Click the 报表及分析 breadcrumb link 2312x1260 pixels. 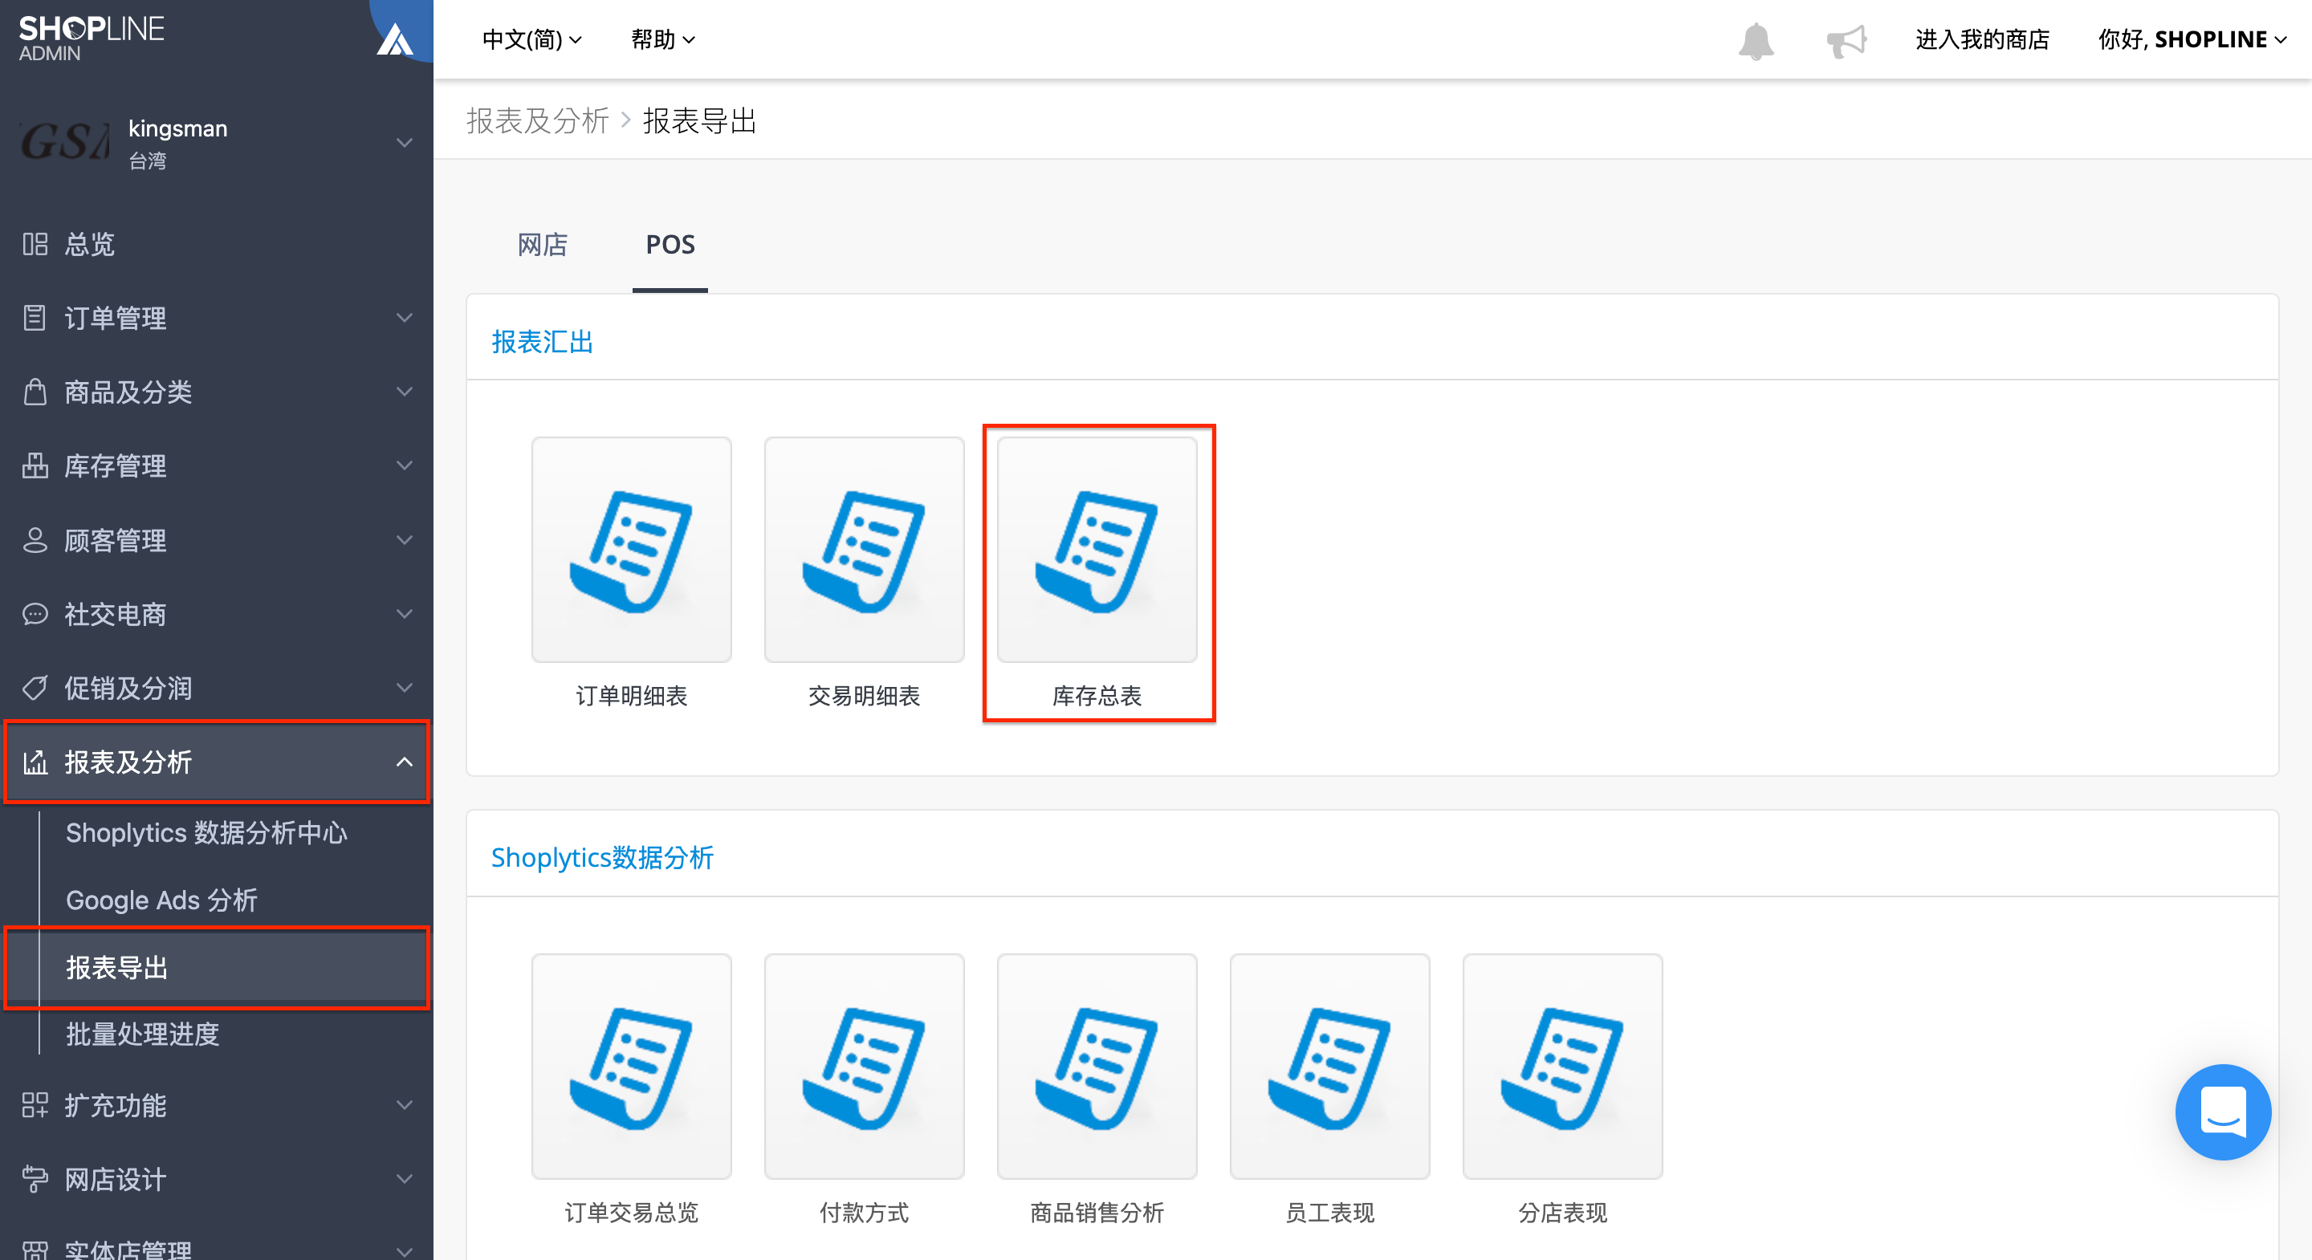[x=537, y=120]
